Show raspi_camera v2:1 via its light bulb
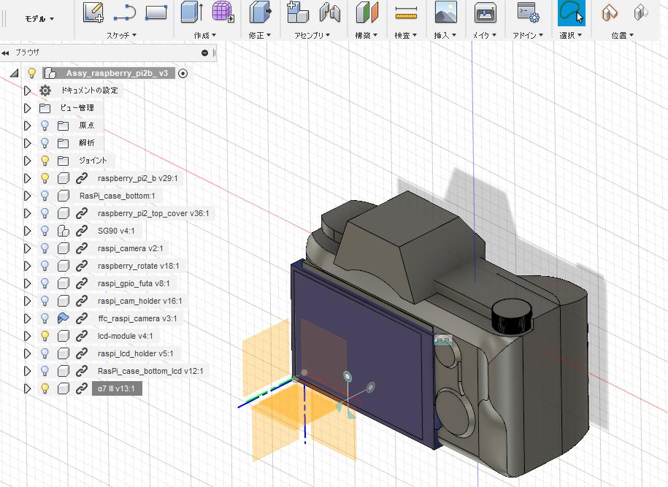The height and width of the screenshot is (487, 668). [x=45, y=248]
